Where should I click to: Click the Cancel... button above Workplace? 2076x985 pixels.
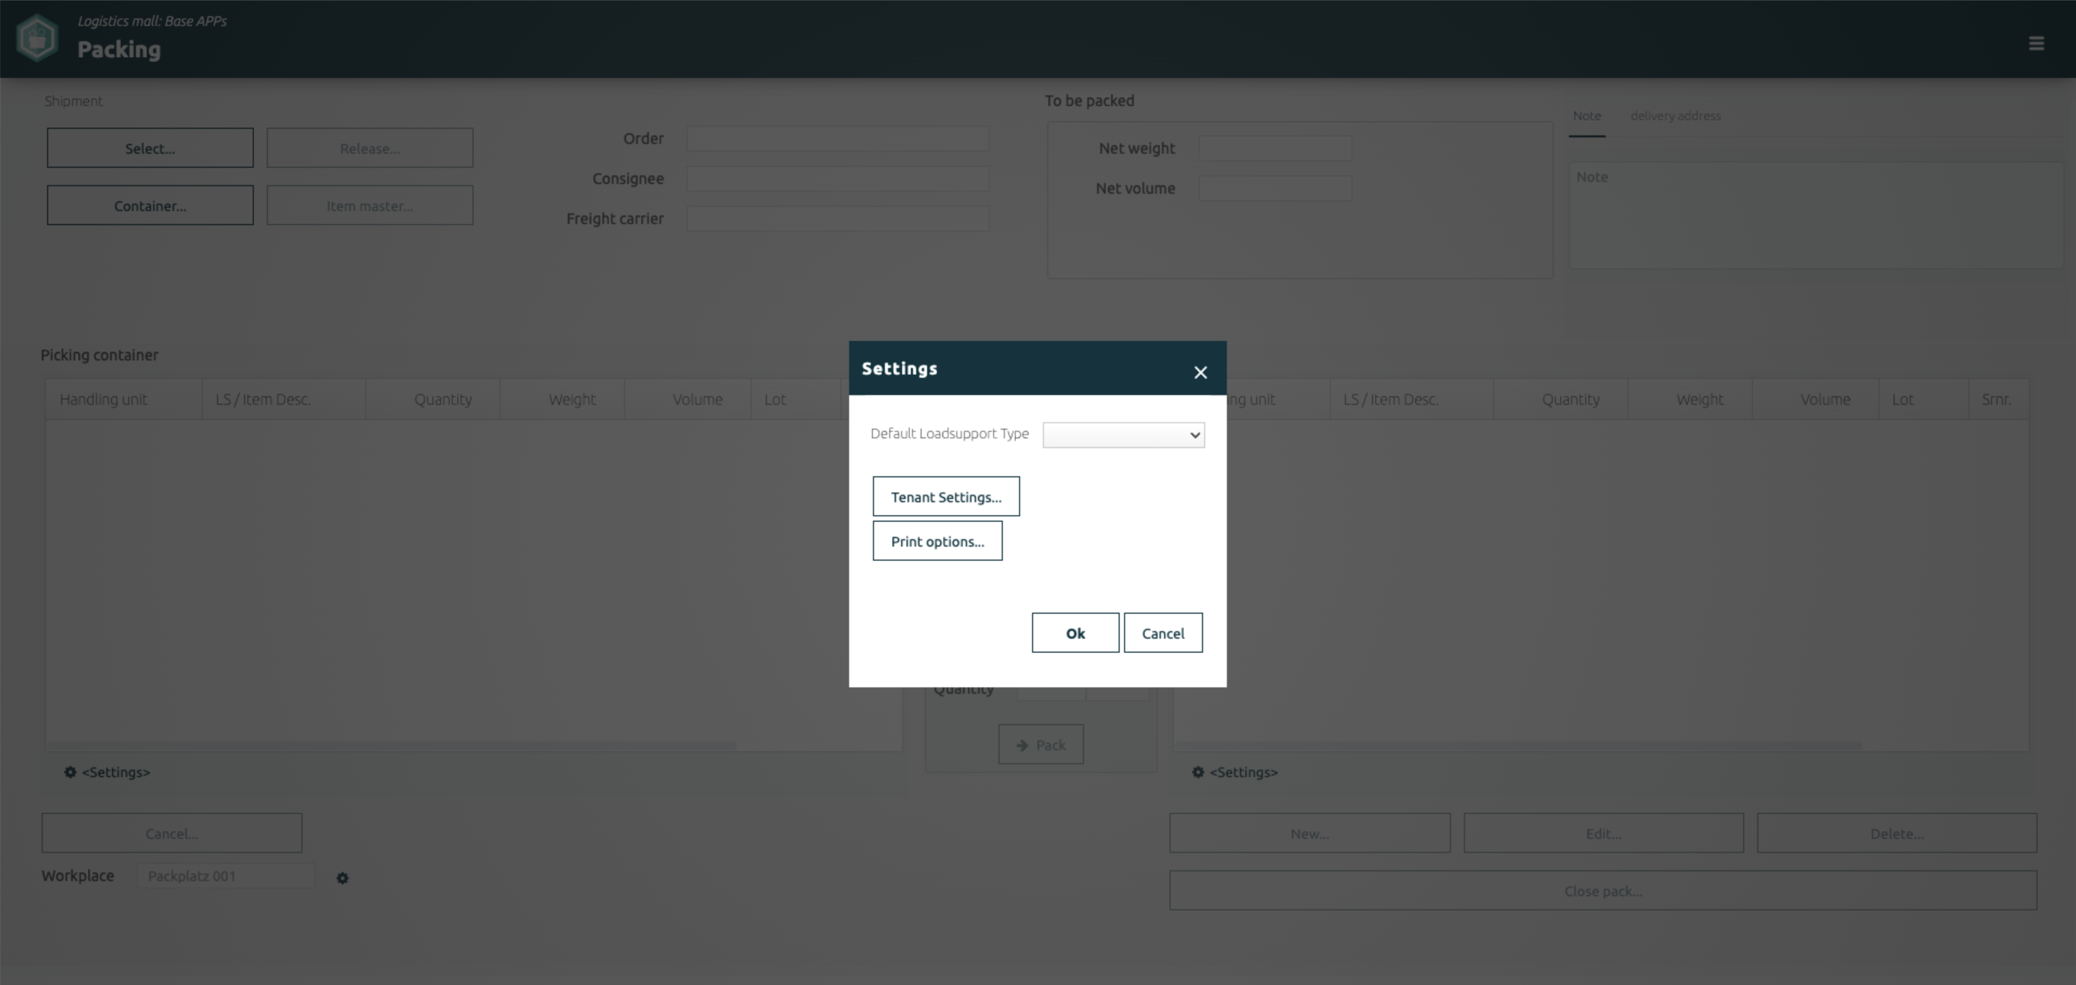tap(172, 833)
